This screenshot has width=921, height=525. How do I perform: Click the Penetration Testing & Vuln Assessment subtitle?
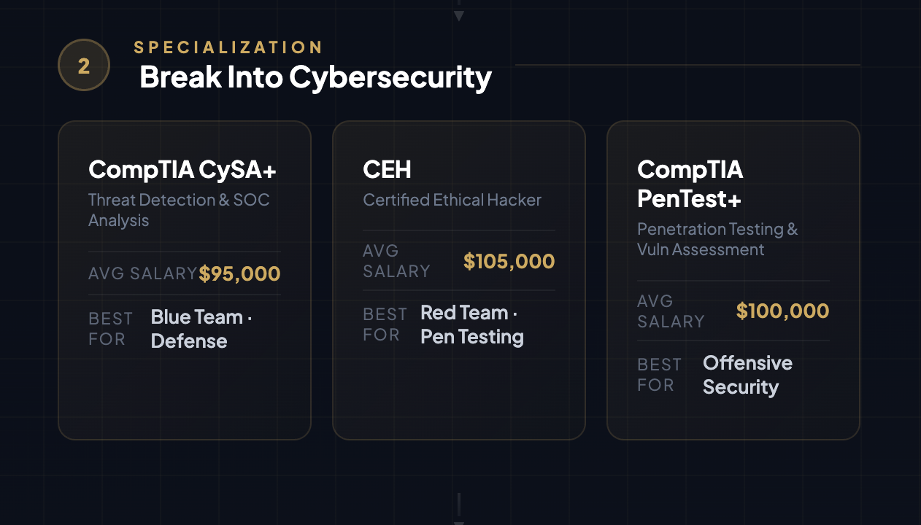click(x=717, y=239)
